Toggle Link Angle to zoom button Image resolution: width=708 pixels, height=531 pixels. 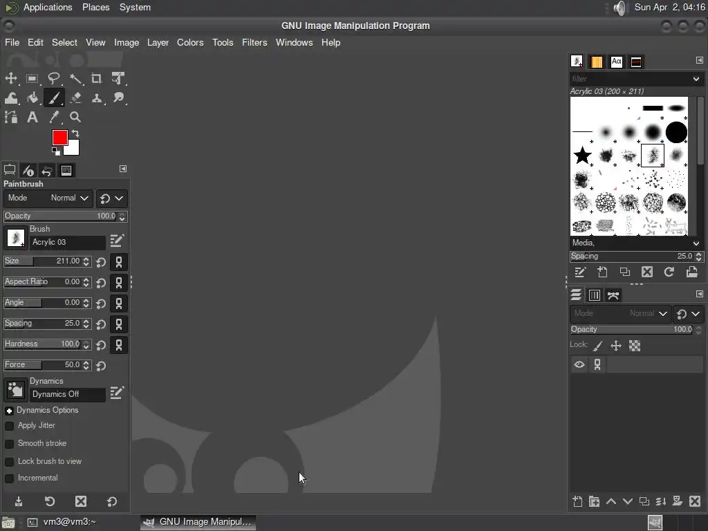pyautogui.click(x=119, y=304)
